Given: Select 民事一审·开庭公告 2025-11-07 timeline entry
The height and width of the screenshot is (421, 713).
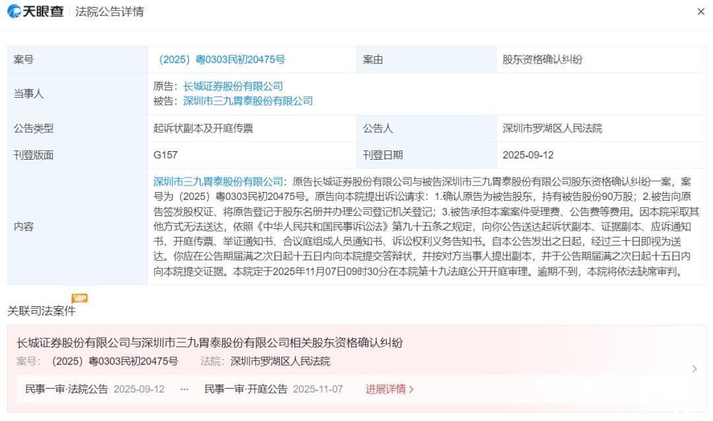Looking at the screenshot, I should point(273,389).
